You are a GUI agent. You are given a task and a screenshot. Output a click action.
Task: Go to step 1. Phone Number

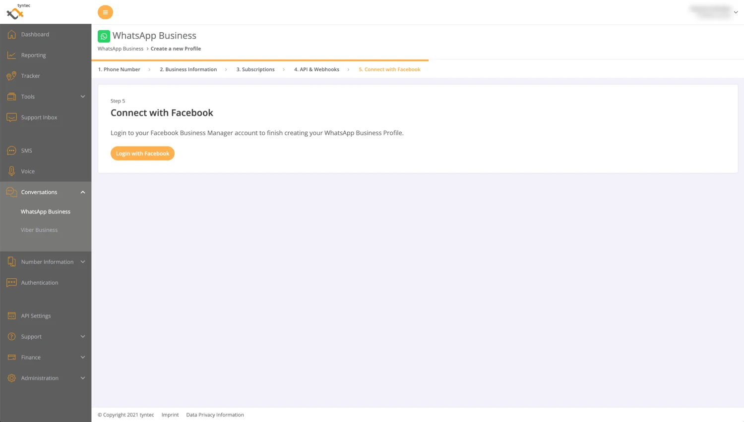(x=119, y=69)
